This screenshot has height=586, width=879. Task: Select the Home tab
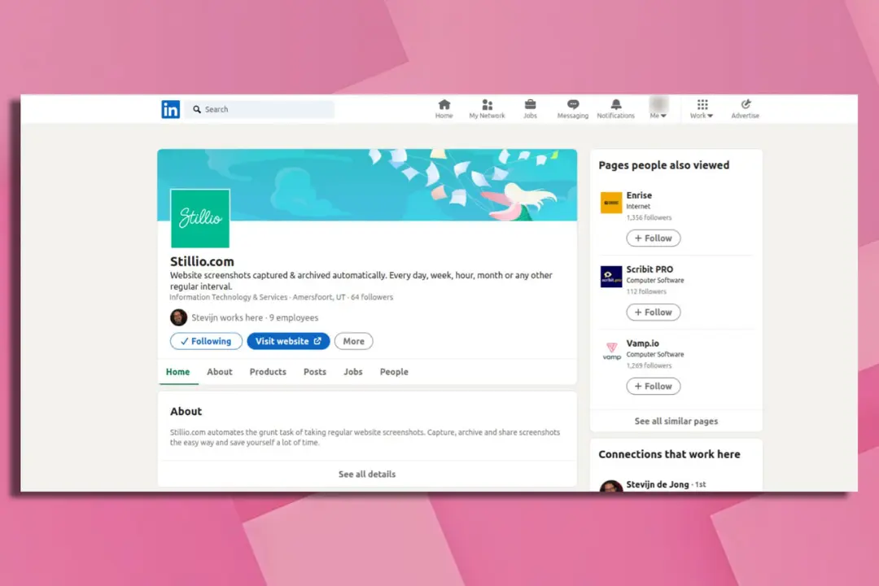point(177,372)
